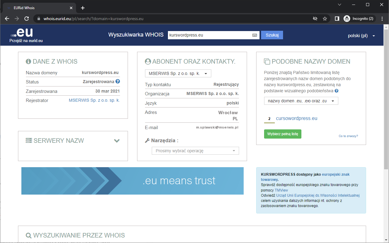Click the virtual keyboard icon in search field
The height and width of the screenshot is (243, 389).
pyautogui.click(x=254, y=35)
